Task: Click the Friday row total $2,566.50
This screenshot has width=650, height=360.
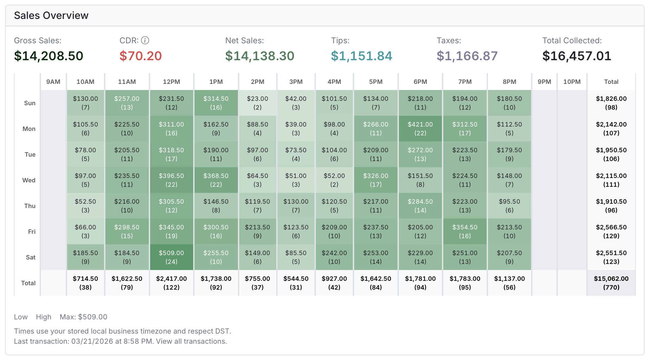Action: pos(611,231)
